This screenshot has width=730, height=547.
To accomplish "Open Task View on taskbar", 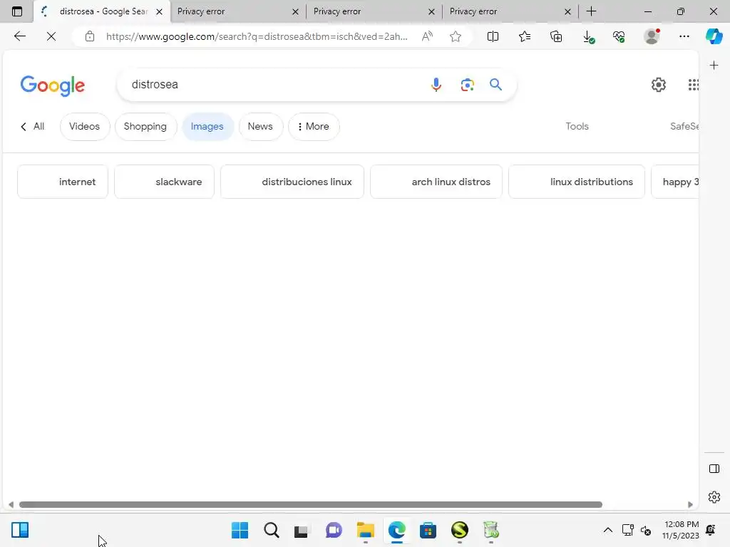I will tap(302, 530).
